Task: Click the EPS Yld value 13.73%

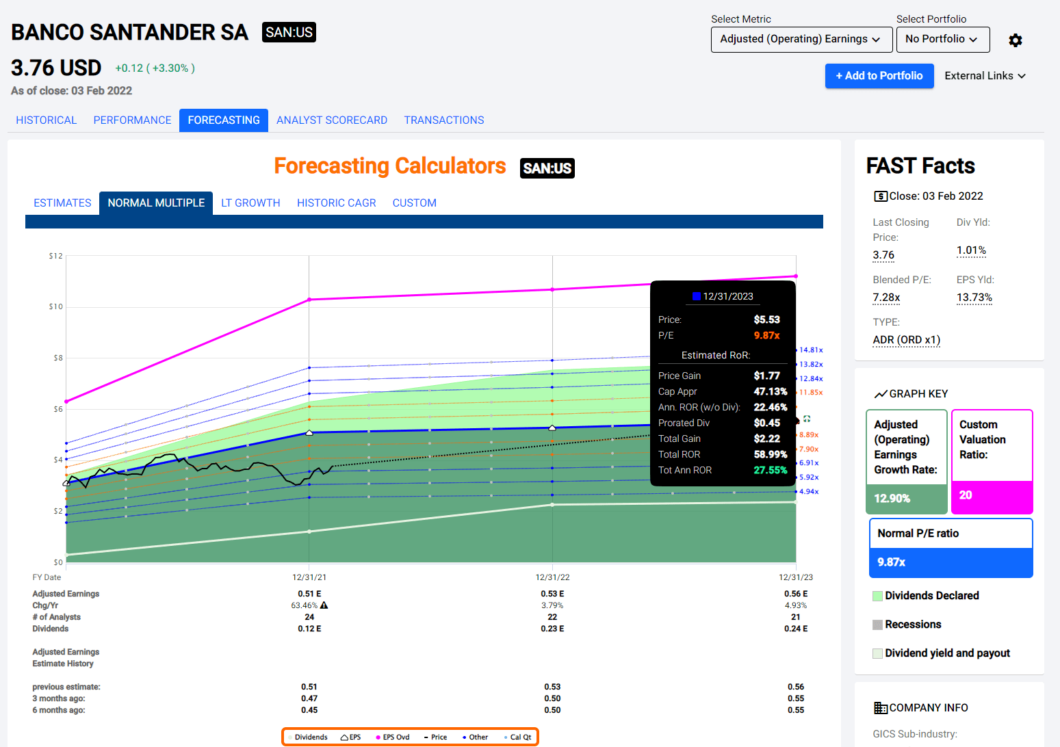Action: click(x=974, y=298)
